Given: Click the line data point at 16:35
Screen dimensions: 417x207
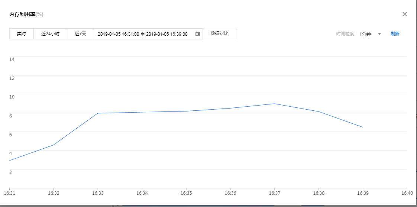Looking at the screenshot, I should tap(186, 111).
